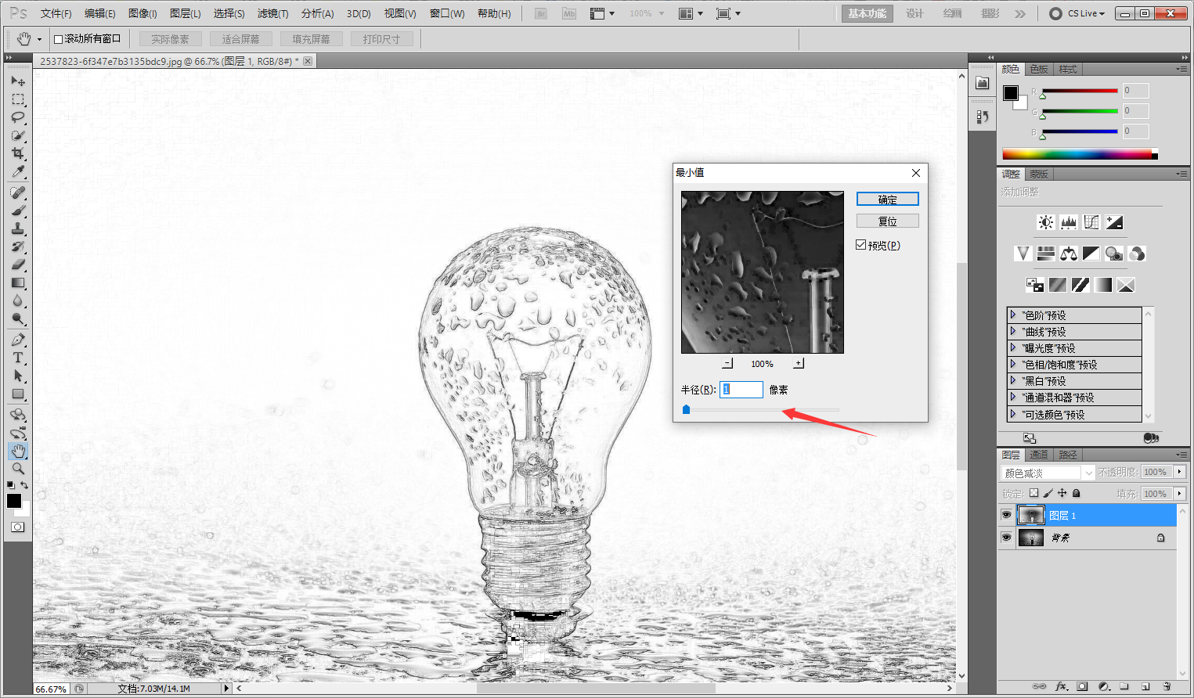Click the 打印尺寸 button
Image resolution: width=1194 pixels, height=698 pixels.
[x=381, y=39]
